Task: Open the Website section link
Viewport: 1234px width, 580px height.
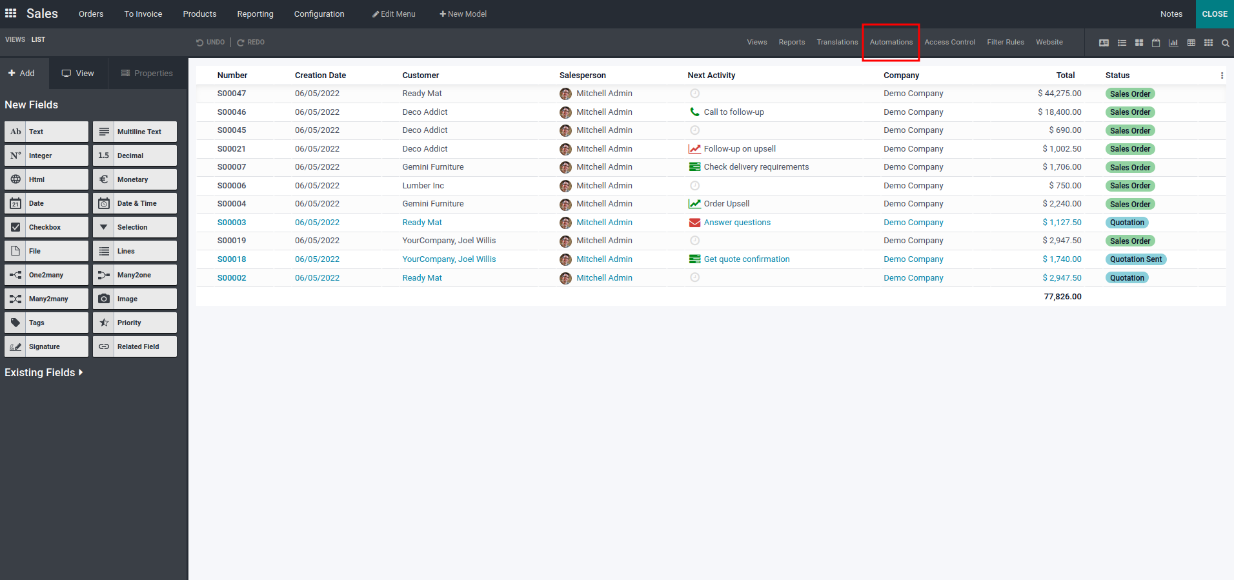Action: pyautogui.click(x=1049, y=42)
